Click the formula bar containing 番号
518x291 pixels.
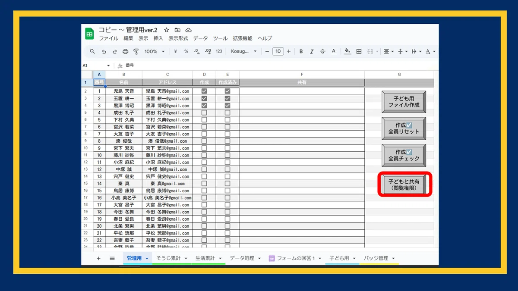281,66
